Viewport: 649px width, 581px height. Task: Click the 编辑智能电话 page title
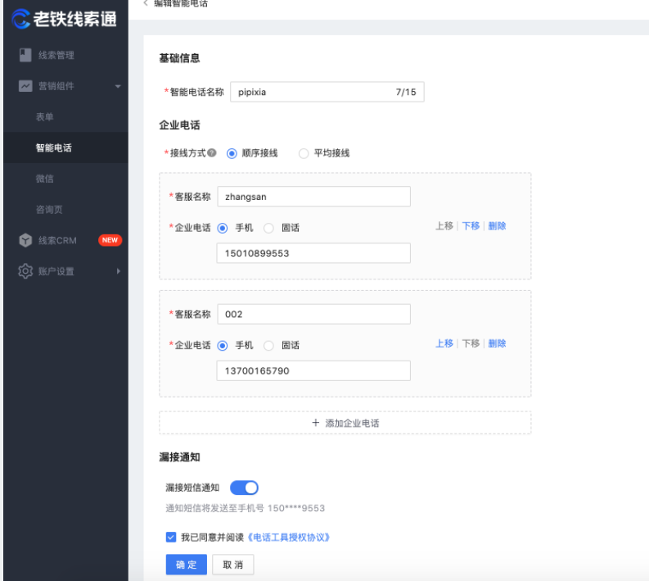(x=181, y=3)
